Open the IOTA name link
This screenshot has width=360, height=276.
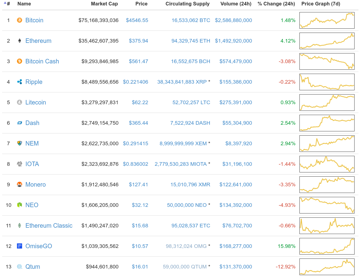32,164
